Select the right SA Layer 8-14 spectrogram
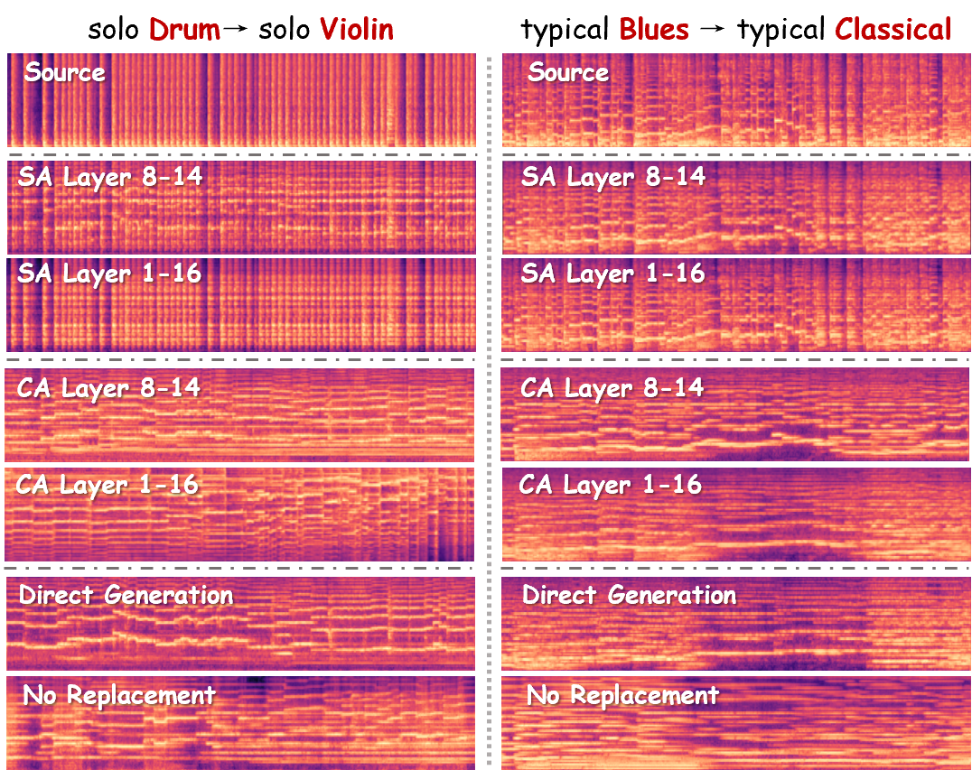Image resolution: width=972 pixels, height=770 pixels. (736, 207)
